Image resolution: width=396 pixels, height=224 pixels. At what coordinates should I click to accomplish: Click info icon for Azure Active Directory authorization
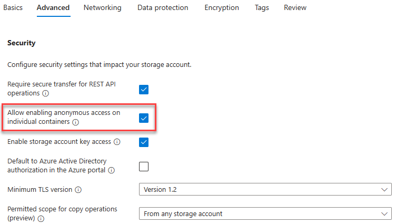coord(112,170)
